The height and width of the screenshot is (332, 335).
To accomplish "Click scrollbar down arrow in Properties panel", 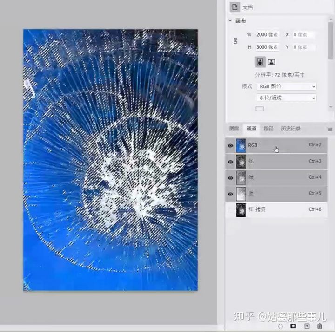I will (x=331, y=107).
